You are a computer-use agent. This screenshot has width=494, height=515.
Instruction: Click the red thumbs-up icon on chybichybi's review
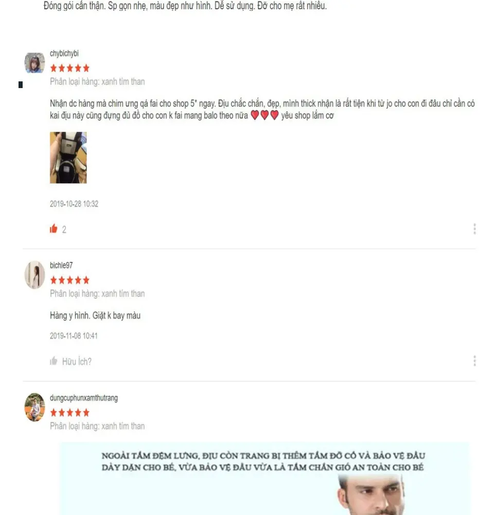tap(54, 228)
